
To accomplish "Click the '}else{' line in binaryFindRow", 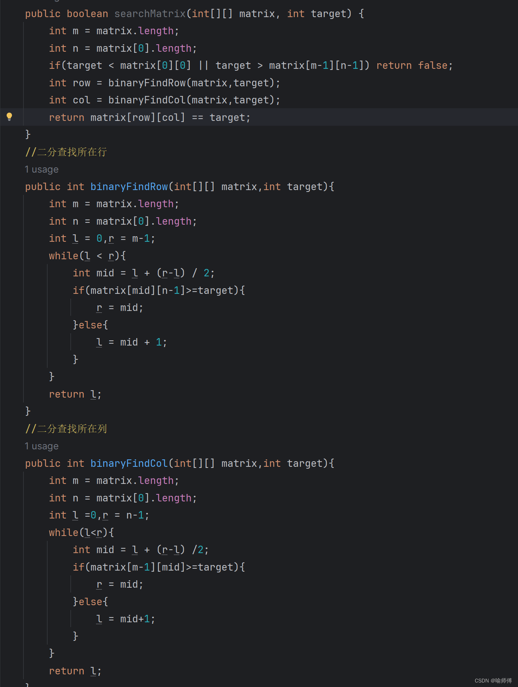I will click(90, 325).
